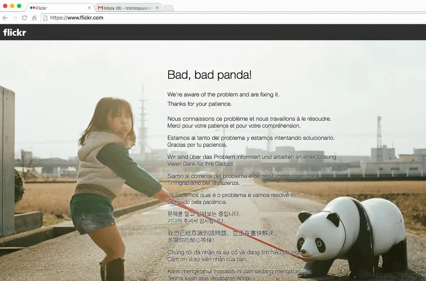Go to the browser Home page

pyautogui.click(x=34, y=18)
